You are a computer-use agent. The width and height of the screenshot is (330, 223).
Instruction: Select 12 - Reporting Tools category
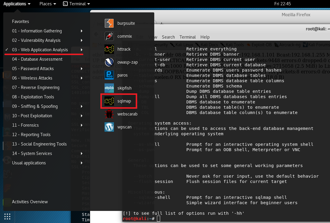(x=31, y=135)
